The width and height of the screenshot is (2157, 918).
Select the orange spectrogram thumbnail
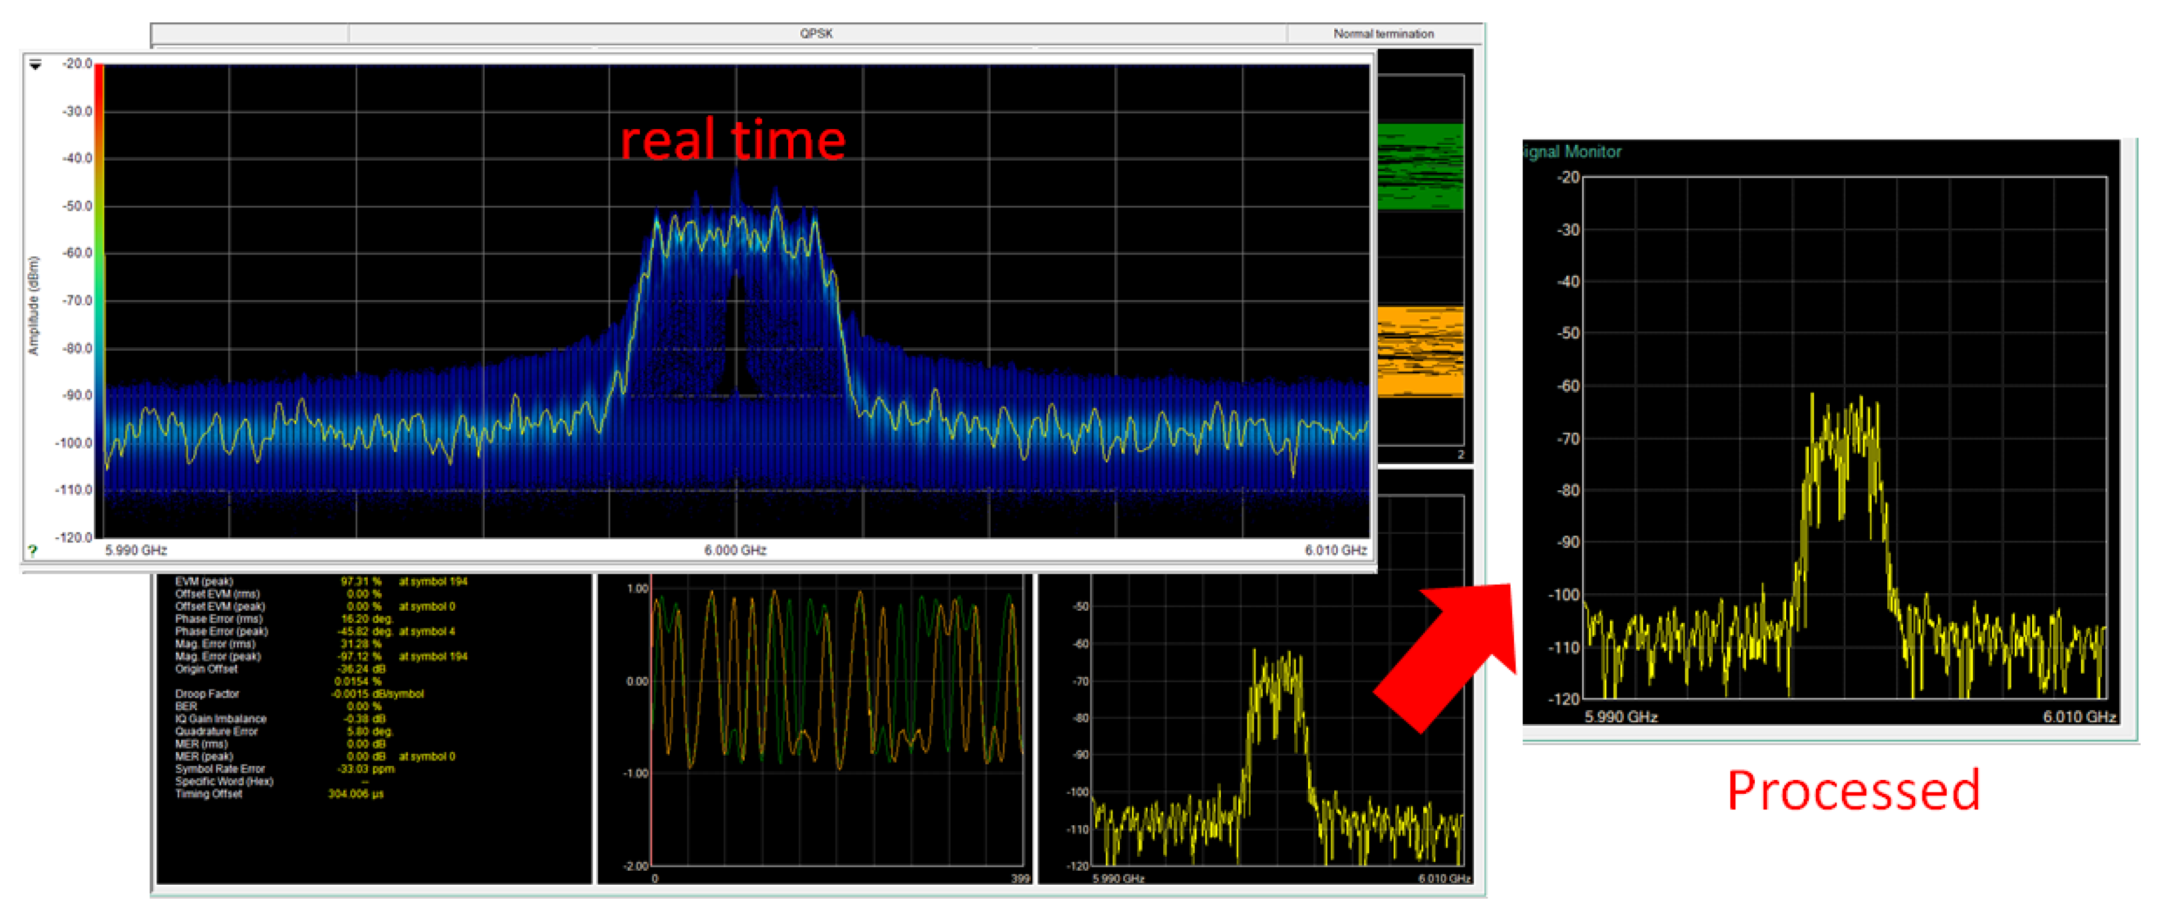click(x=1420, y=352)
